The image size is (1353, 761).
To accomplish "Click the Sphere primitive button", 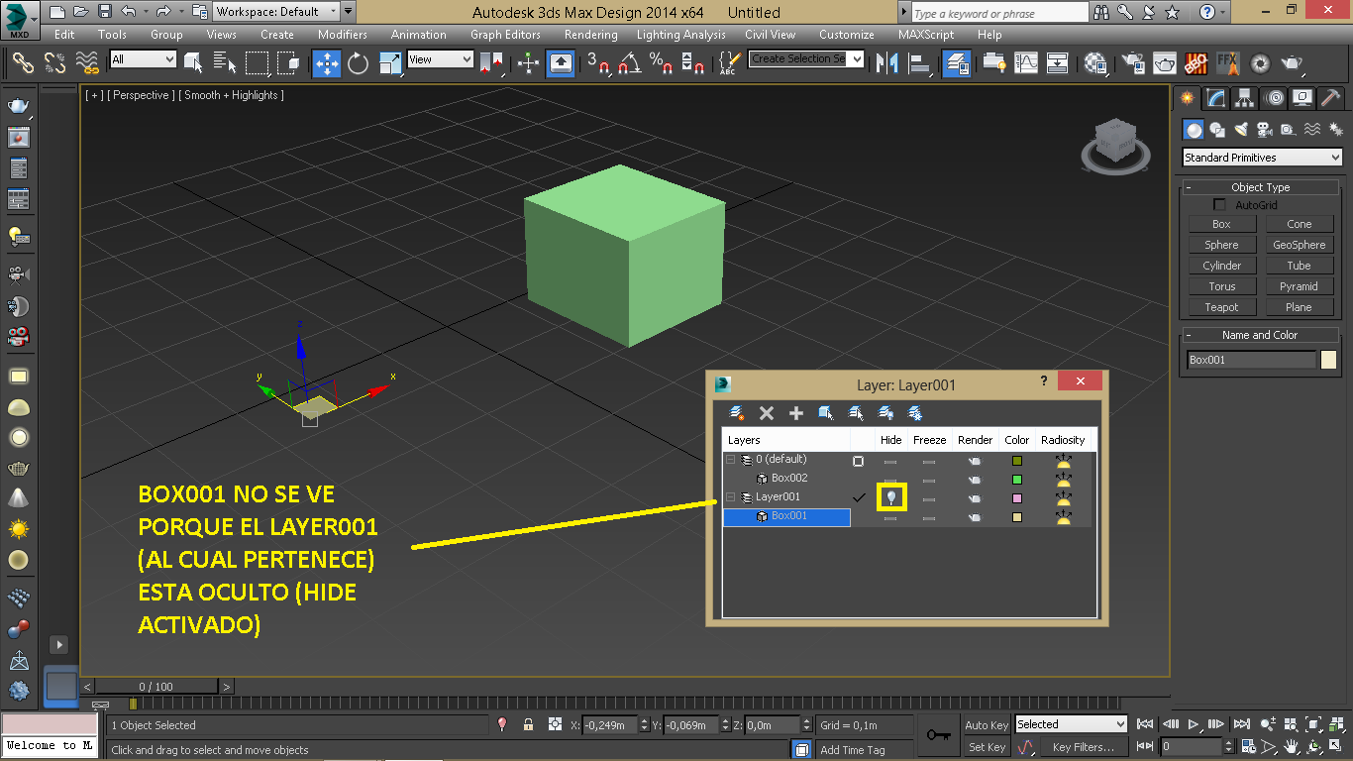I will coord(1221,245).
